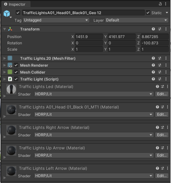Lock the Inspector panel

point(160,4)
